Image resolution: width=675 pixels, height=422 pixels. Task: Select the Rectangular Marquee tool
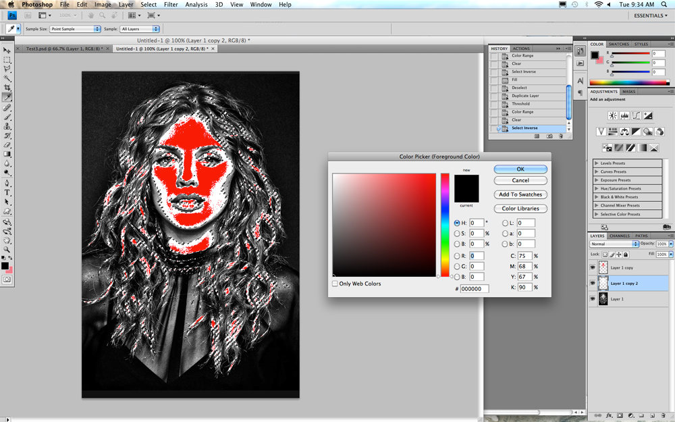click(x=7, y=59)
